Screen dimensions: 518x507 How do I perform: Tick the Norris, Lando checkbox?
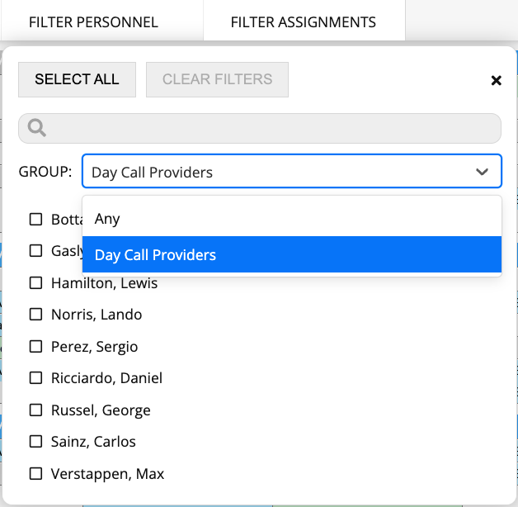click(35, 314)
